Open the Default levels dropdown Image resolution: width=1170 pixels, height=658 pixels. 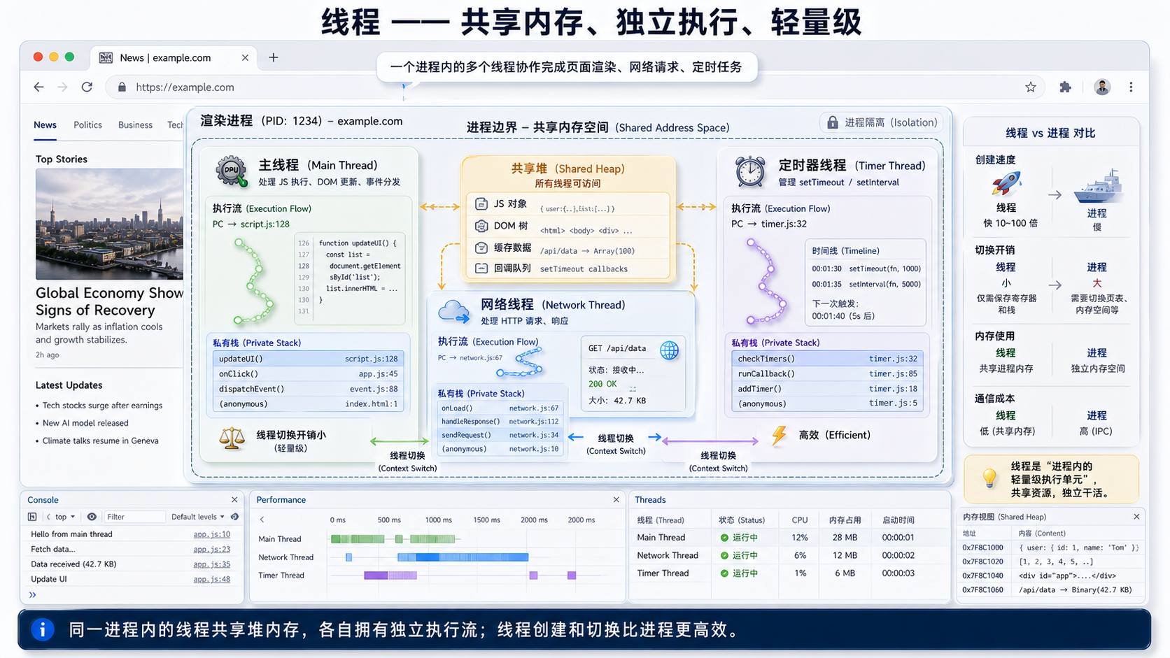pos(198,517)
